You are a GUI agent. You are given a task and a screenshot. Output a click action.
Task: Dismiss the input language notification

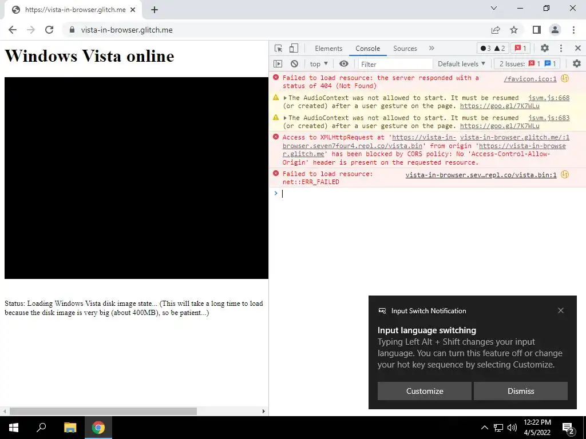521,391
